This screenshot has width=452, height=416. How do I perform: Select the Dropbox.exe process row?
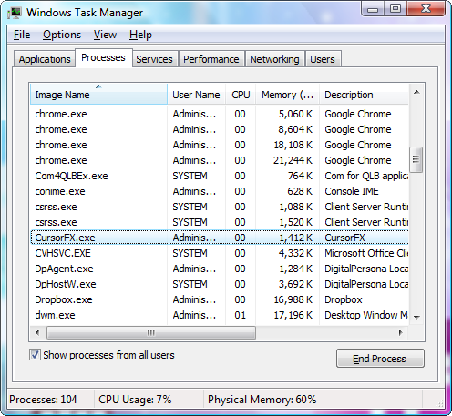click(220, 299)
